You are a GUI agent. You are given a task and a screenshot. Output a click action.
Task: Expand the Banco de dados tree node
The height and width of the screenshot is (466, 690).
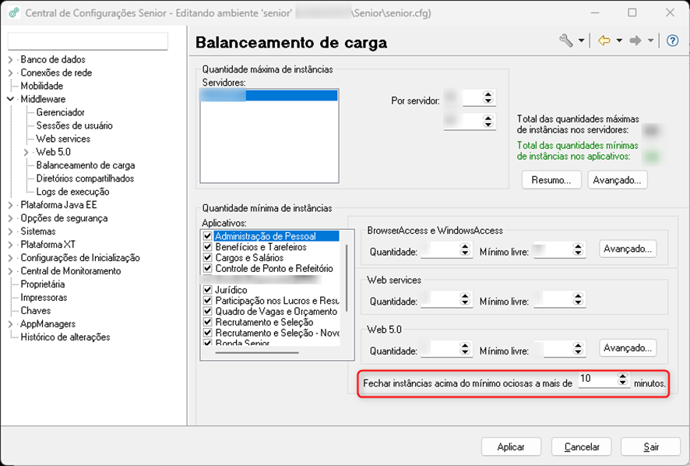[x=11, y=59]
